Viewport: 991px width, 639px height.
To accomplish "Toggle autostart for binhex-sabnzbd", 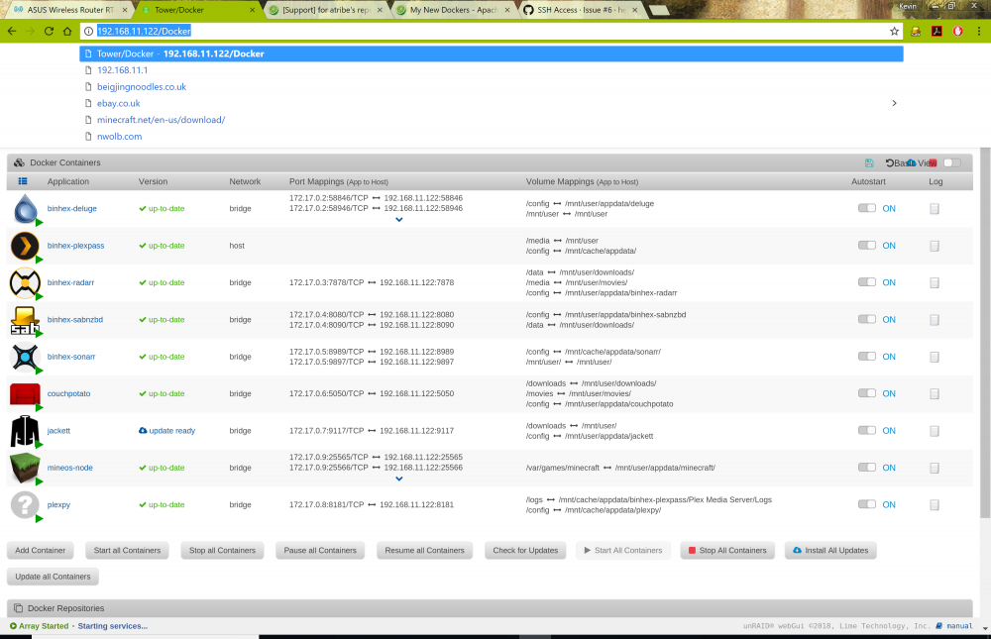I will pyautogui.click(x=866, y=319).
